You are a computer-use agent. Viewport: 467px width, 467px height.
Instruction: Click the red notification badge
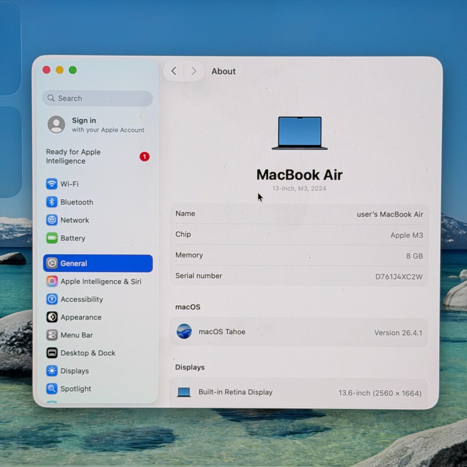pos(144,157)
